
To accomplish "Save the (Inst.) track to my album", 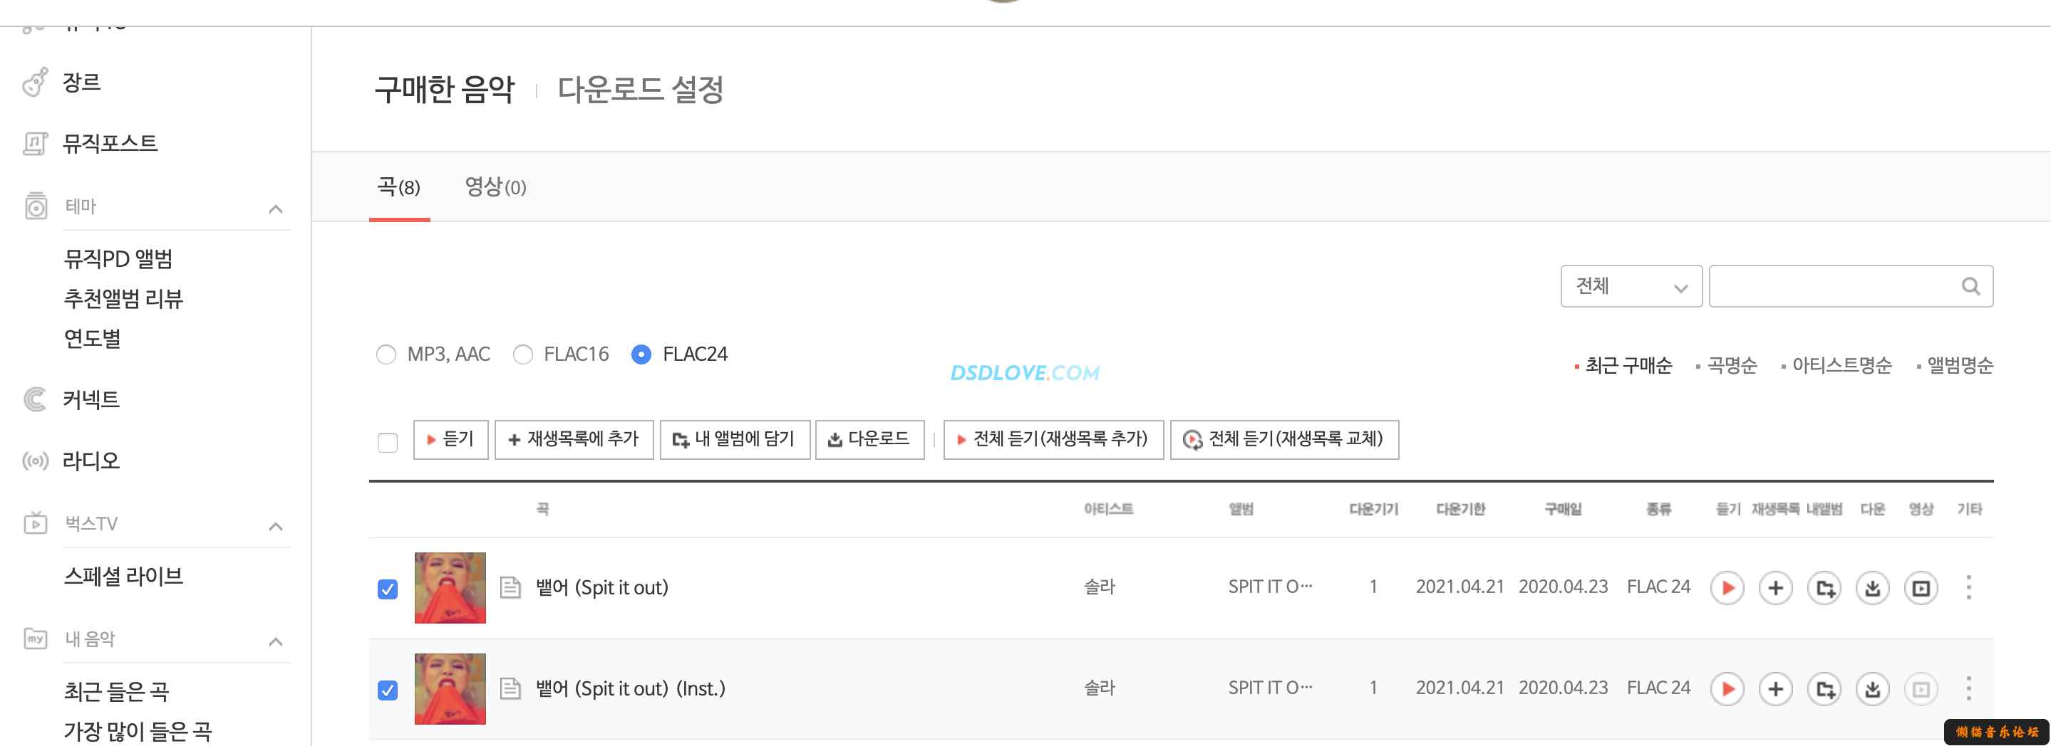I will pyautogui.click(x=1824, y=689).
